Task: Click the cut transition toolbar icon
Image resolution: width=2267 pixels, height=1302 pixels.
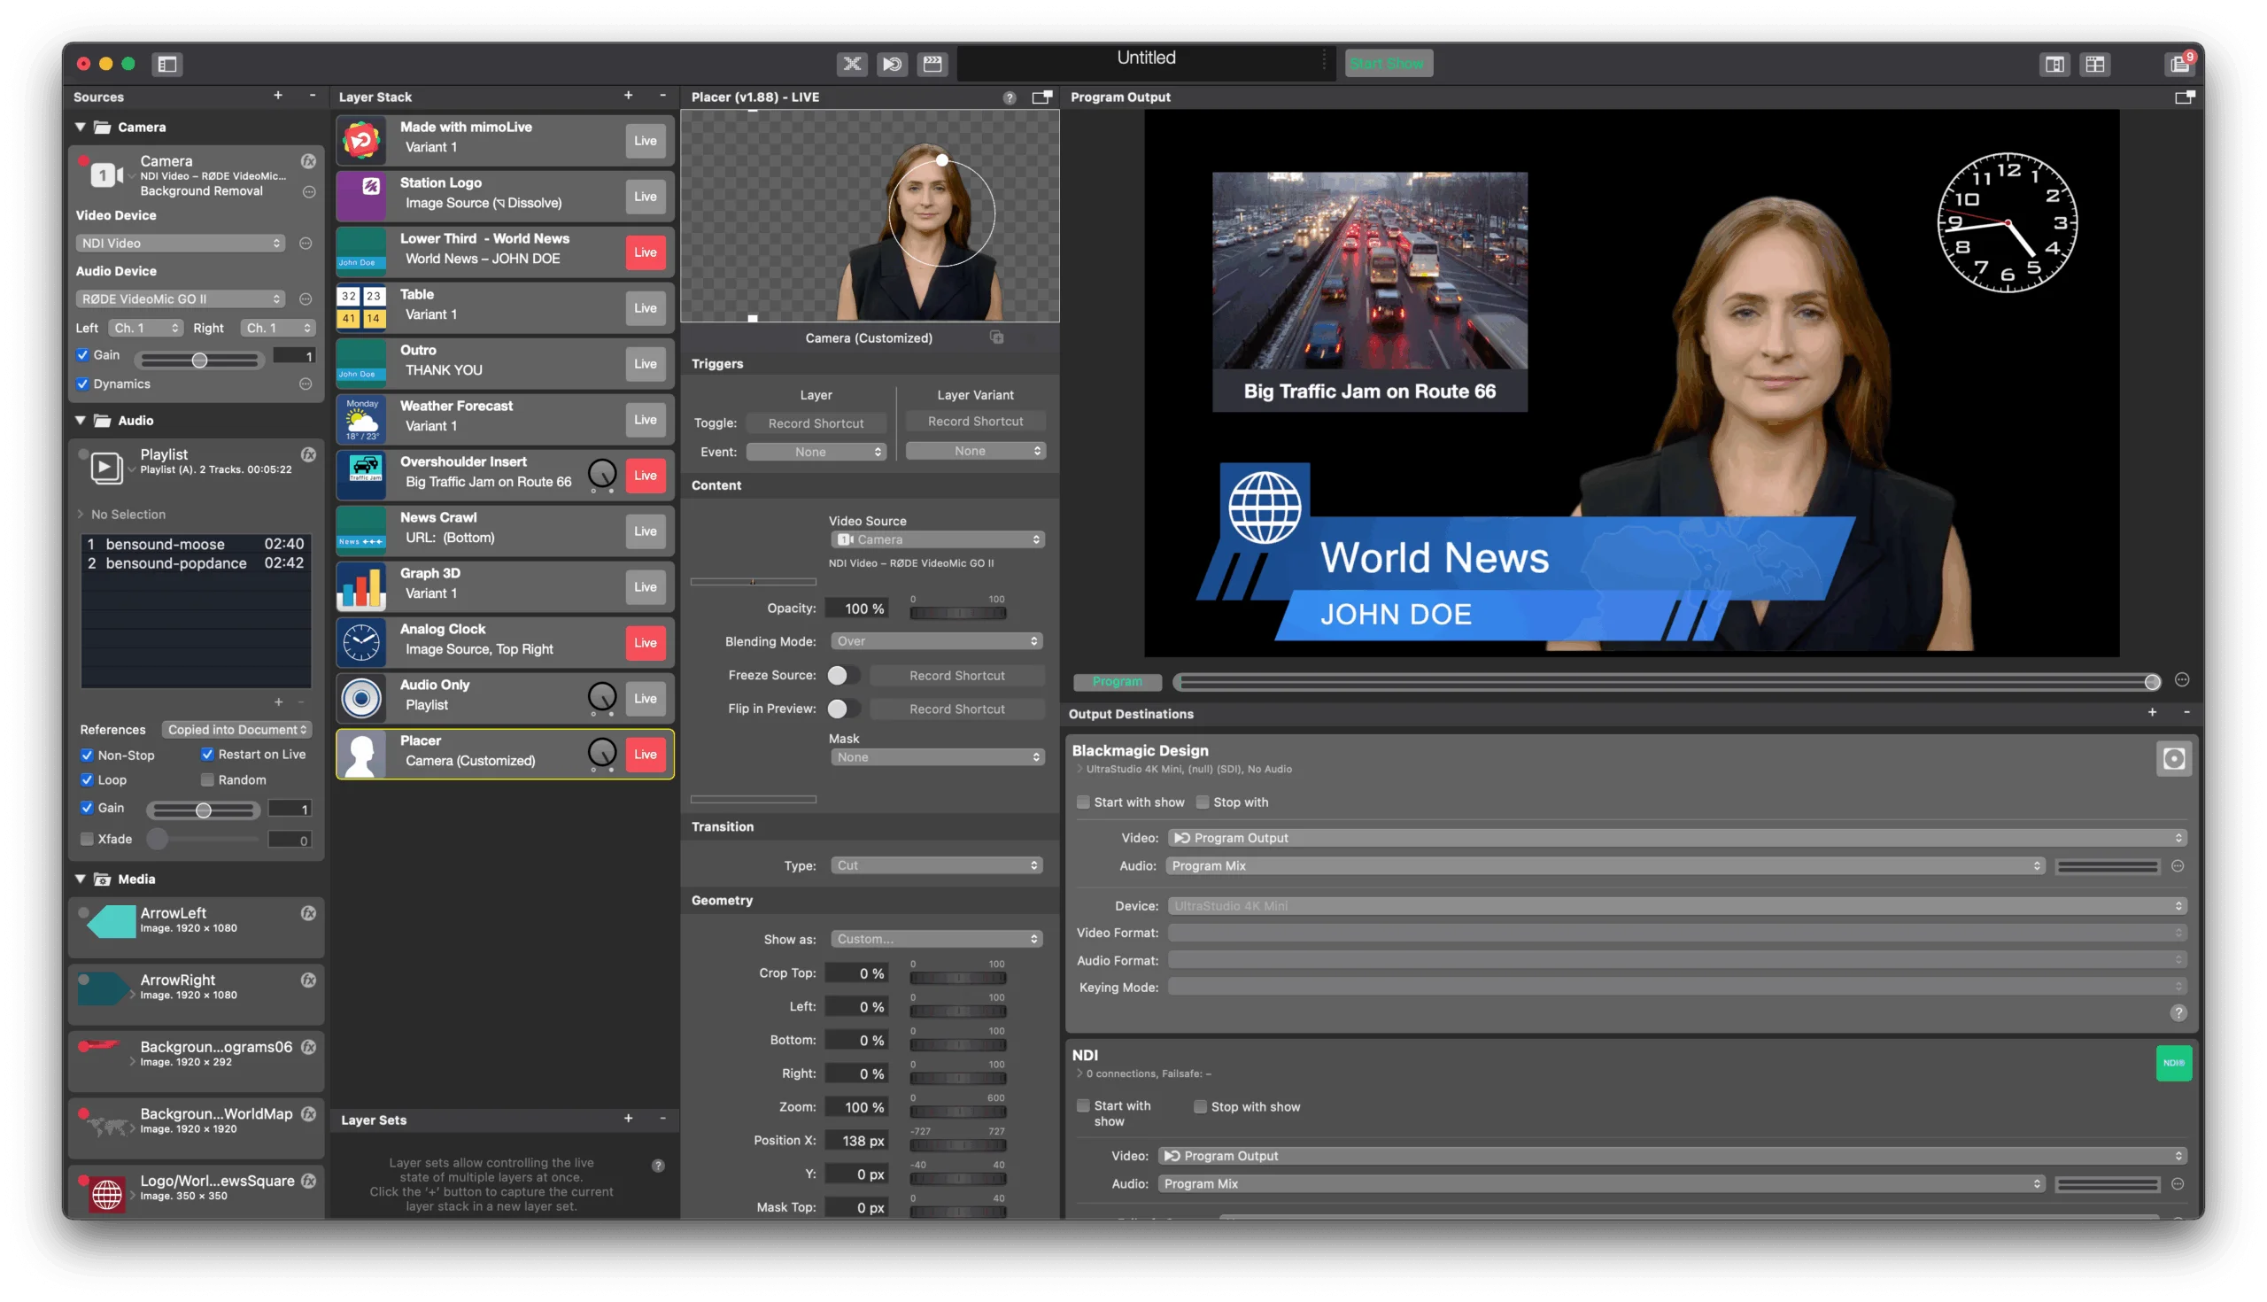Action: pos(852,64)
